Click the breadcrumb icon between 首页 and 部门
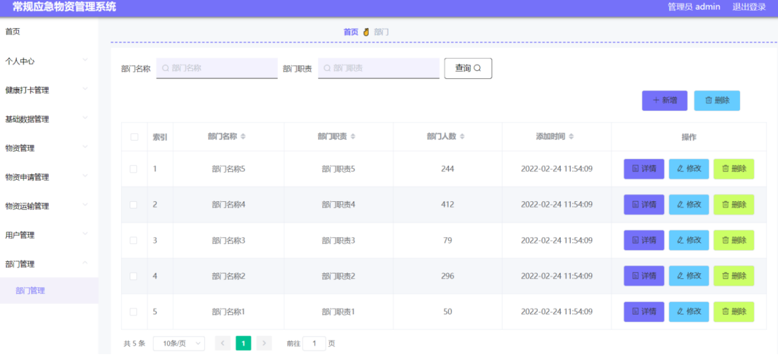This screenshot has width=778, height=357. [x=366, y=32]
